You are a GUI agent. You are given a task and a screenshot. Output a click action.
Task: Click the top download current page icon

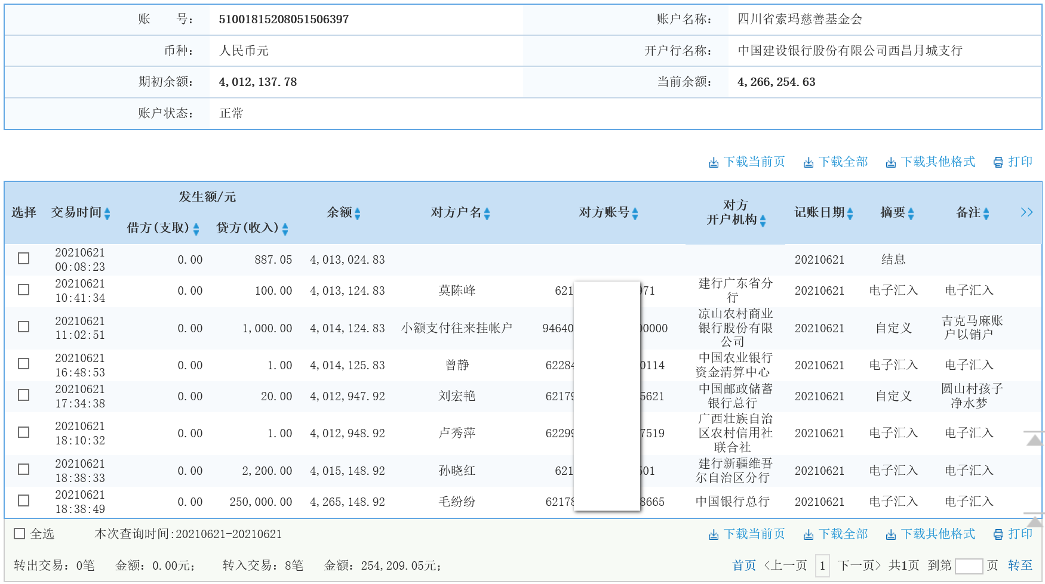tap(713, 162)
